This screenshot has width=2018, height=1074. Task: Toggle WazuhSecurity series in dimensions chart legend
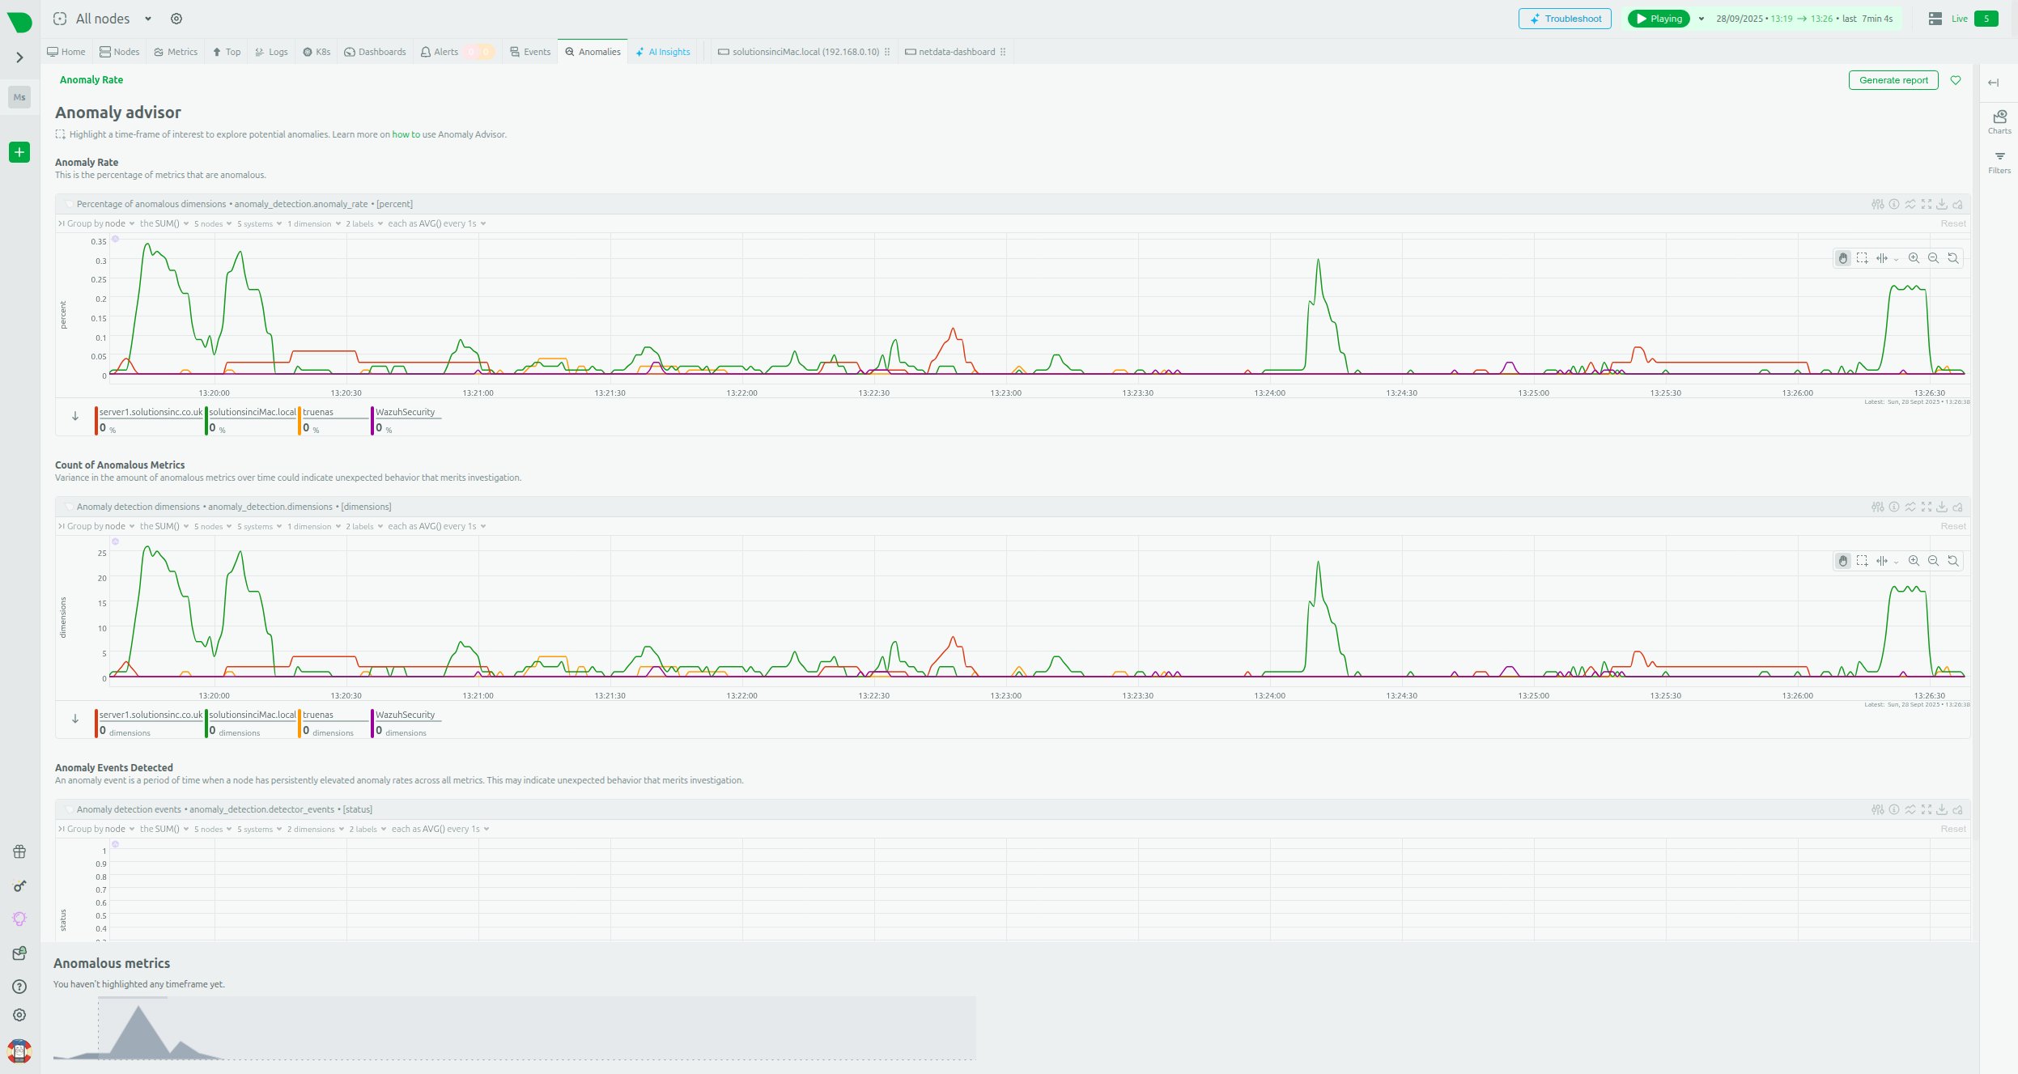405,715
